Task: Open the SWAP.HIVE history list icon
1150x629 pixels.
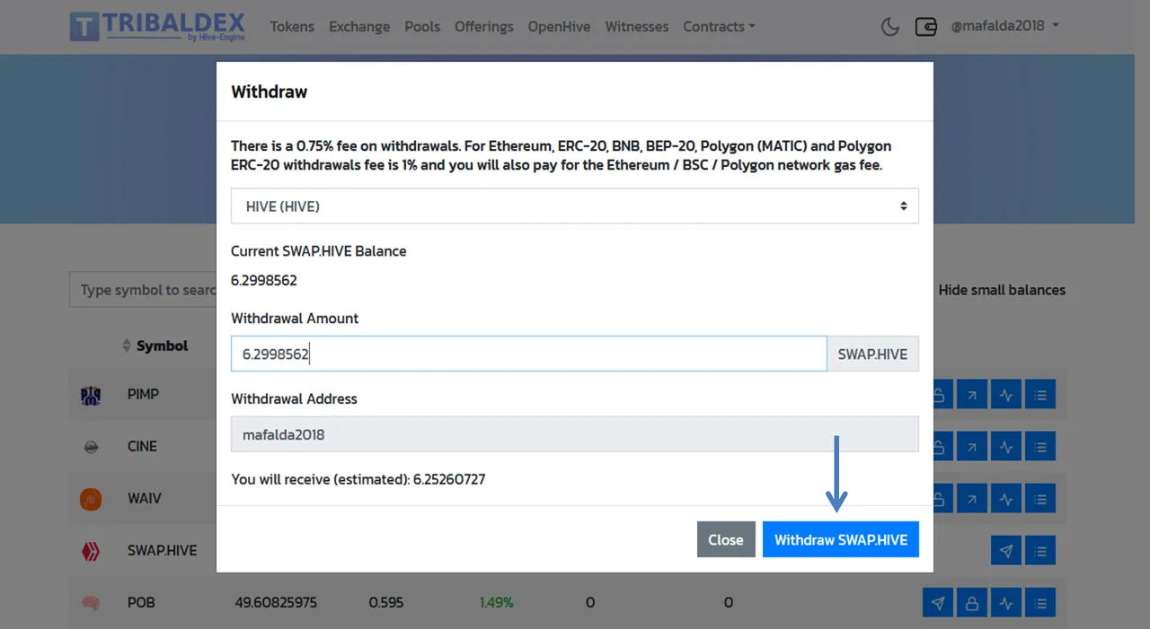Action: (x=1040, y=550)
